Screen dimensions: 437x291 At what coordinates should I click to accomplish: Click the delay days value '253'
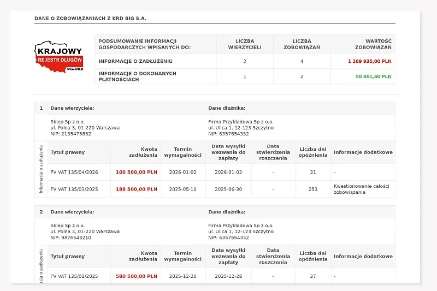coord(313,189)
